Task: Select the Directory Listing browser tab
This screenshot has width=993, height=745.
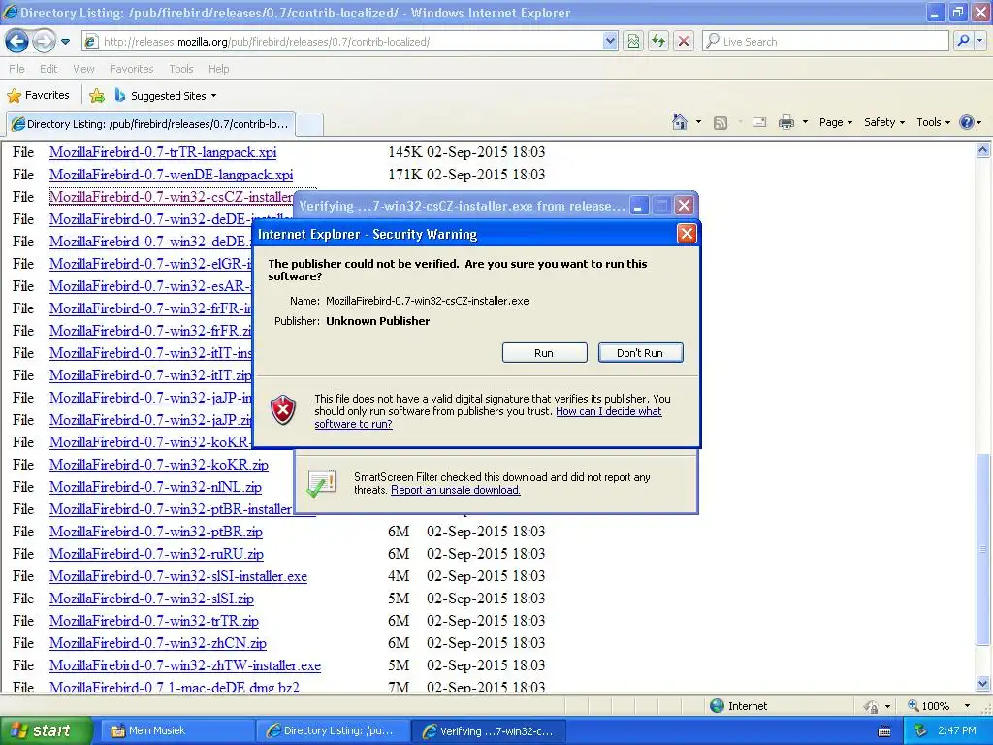Action: [x=150, y=123]
